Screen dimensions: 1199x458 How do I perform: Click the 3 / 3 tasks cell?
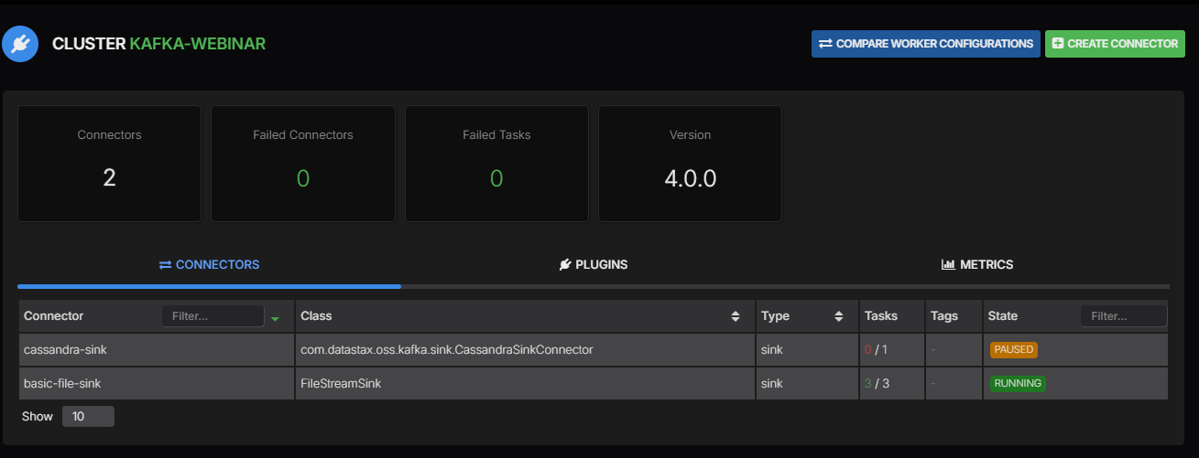click(891, 384)
